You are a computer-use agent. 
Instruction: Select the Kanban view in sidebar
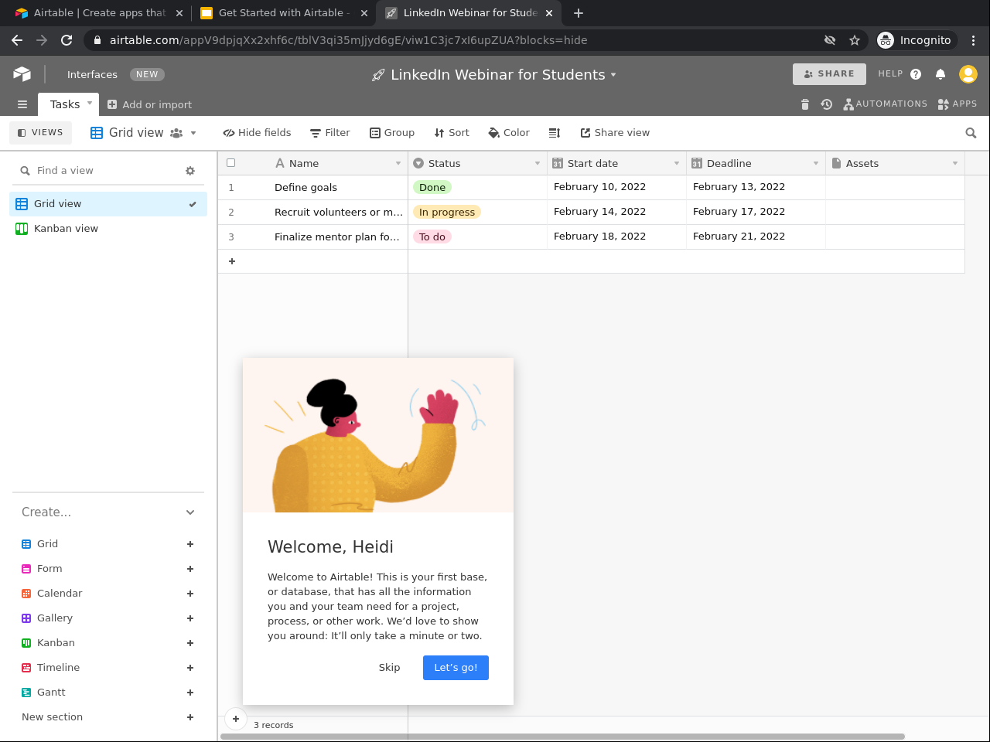pyautogui.click(x=108, y=229)
